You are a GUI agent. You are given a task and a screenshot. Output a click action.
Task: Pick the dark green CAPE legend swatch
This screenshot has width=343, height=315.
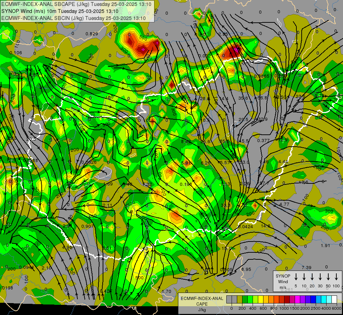point(245,300)
